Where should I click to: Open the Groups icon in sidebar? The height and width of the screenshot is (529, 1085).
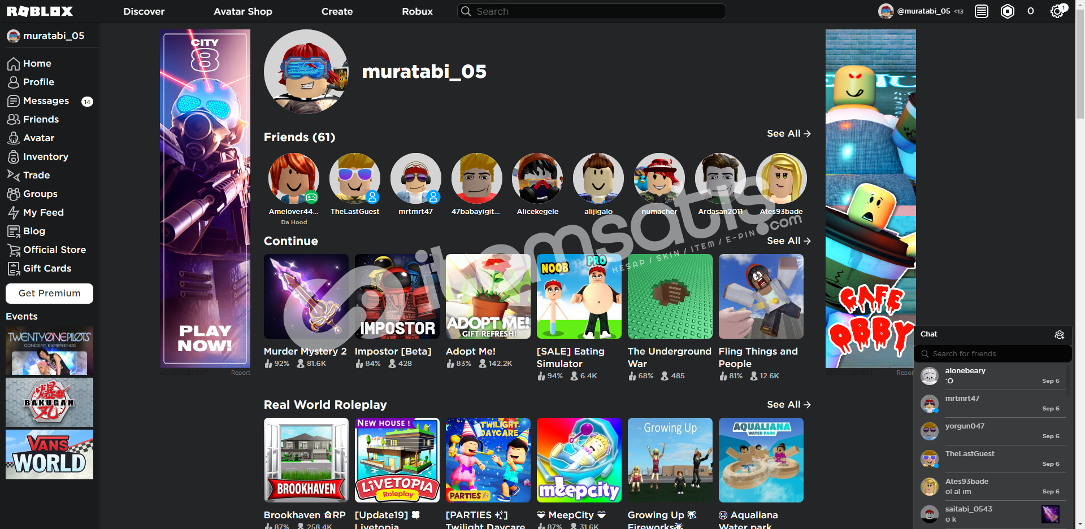point(14,194)
